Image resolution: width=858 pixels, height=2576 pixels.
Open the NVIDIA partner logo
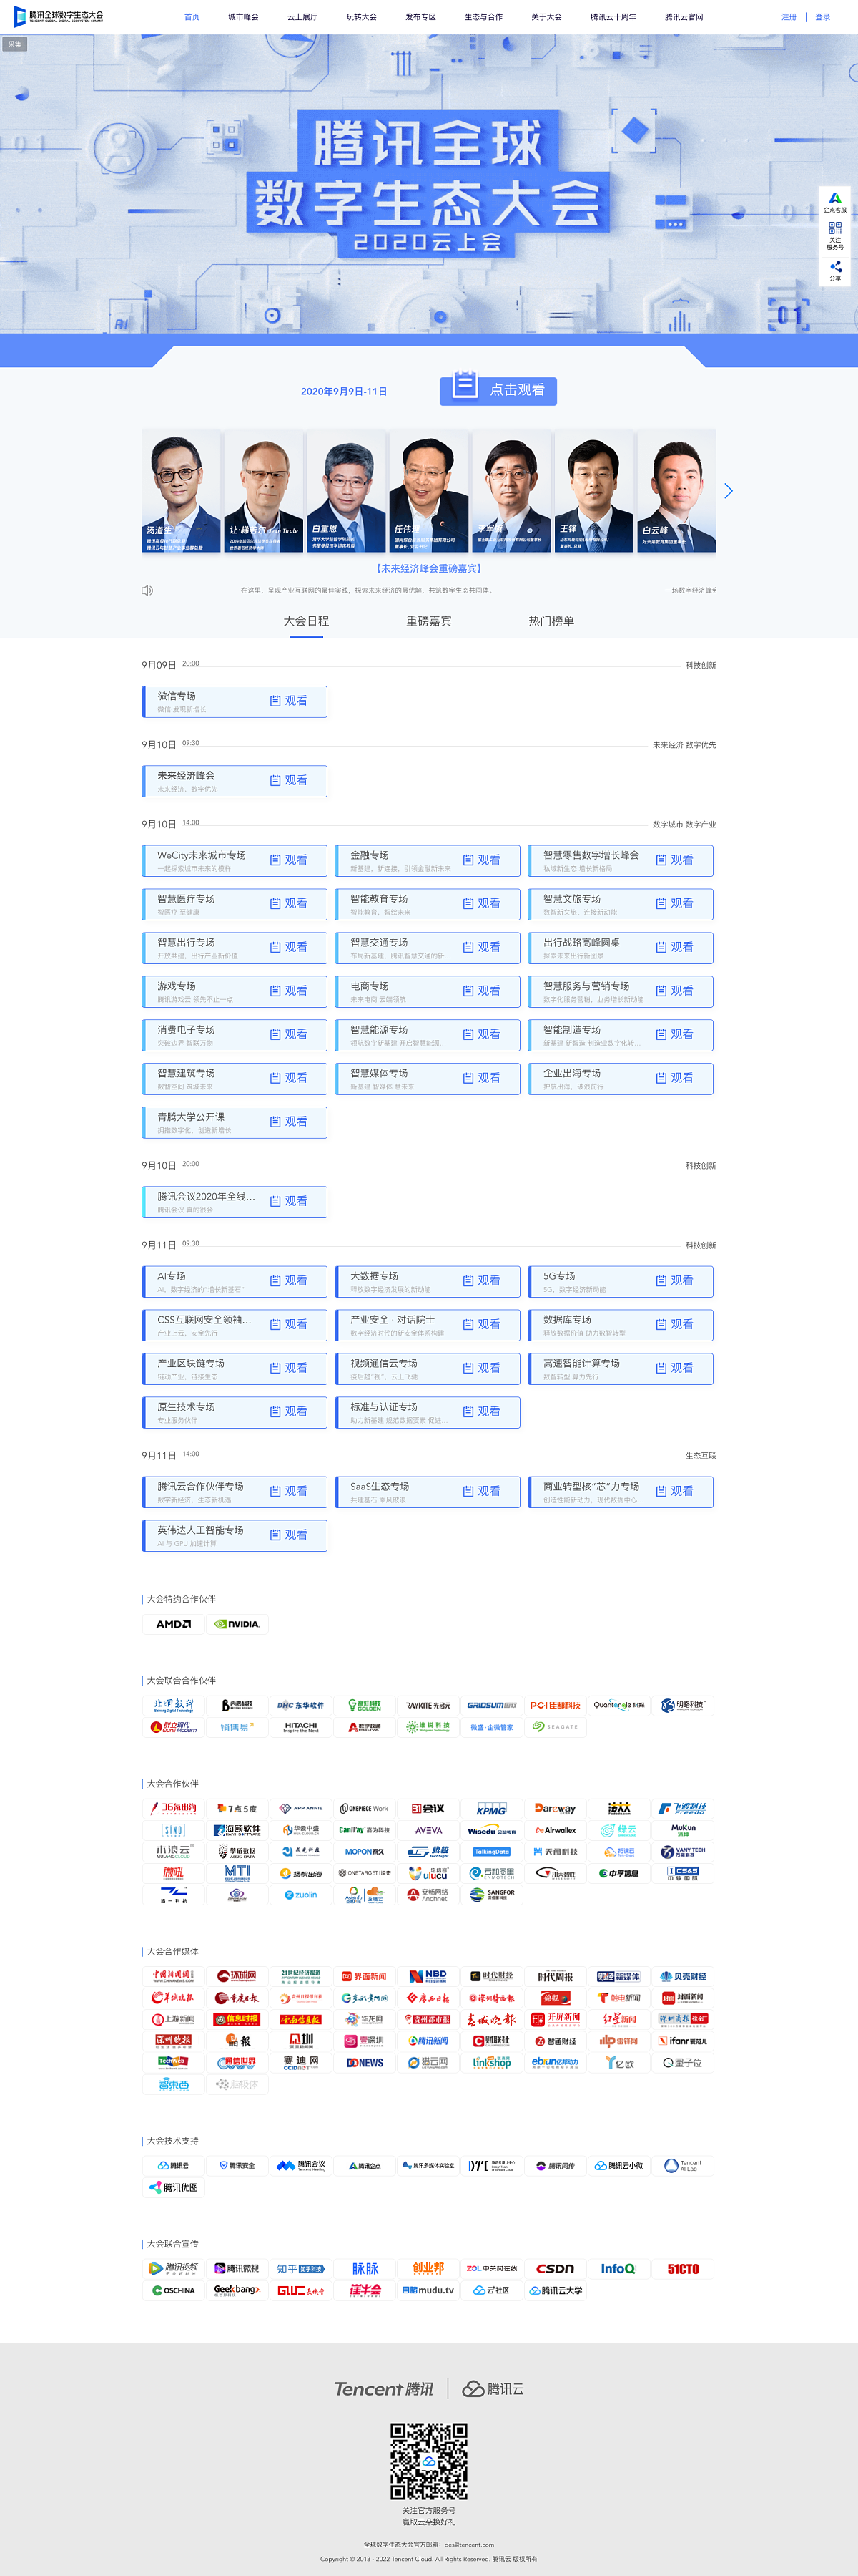[237, 1624]
